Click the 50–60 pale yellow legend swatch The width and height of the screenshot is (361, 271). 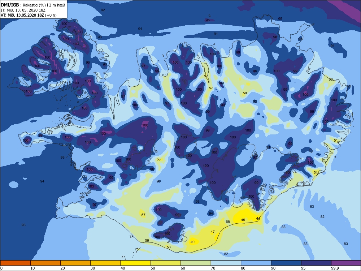pos(166,263)
